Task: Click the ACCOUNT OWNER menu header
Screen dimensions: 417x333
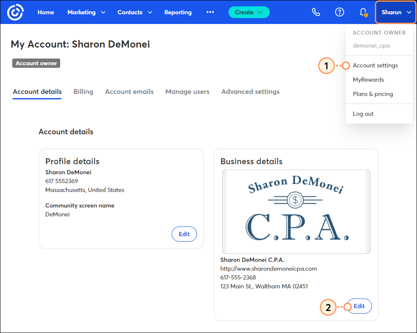Action: click(379, 33)
